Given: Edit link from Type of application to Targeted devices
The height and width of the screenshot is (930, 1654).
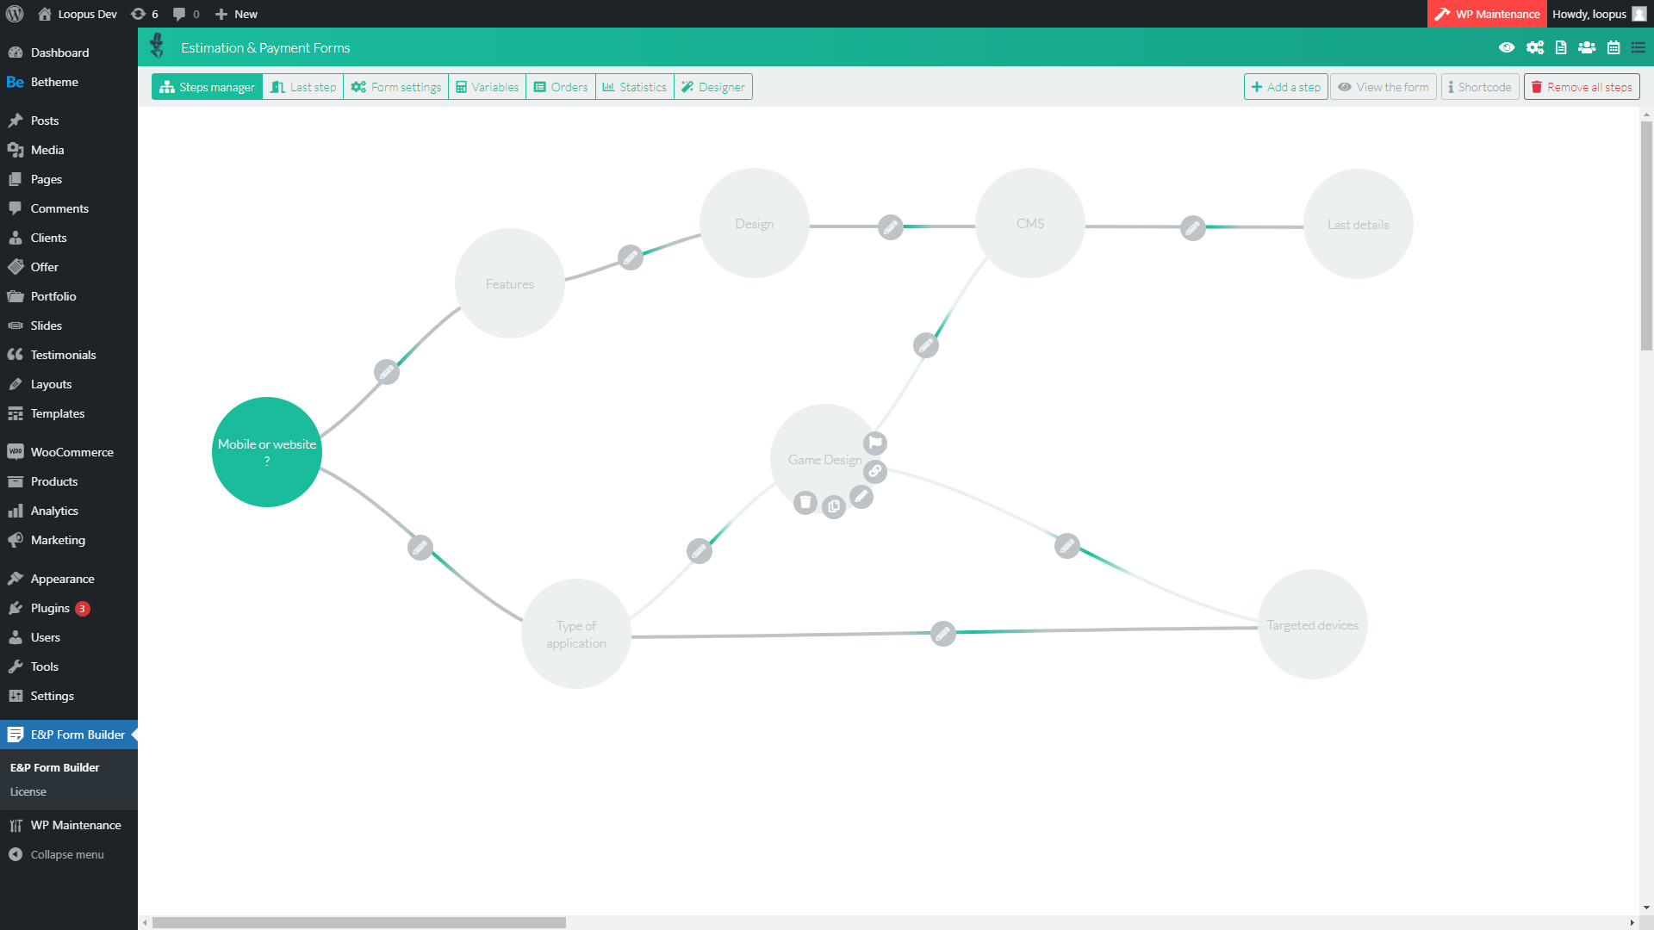Looking at the screenshot, I should click(943, 634).
